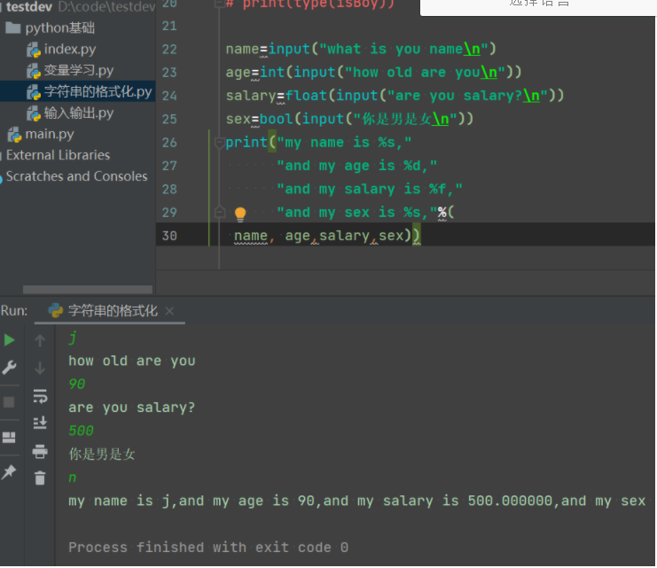
Task: Collapse the print statement fold marker at line 26
Action: point(219,143)
